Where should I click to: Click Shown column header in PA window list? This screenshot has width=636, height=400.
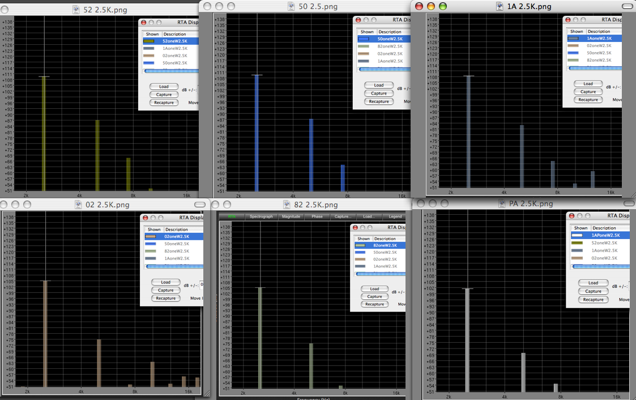580,228
